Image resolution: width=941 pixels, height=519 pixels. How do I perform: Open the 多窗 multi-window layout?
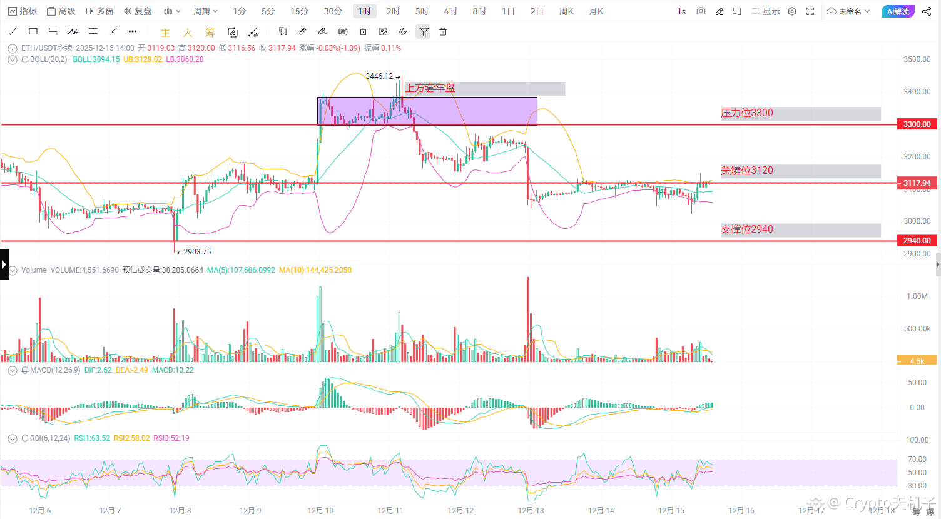pos(99,11)
